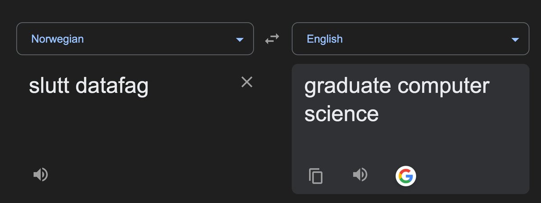Screen dimensions: 541x203
Task: Click the English language label text
Action: pyautogui.click(x=325, y=39)
